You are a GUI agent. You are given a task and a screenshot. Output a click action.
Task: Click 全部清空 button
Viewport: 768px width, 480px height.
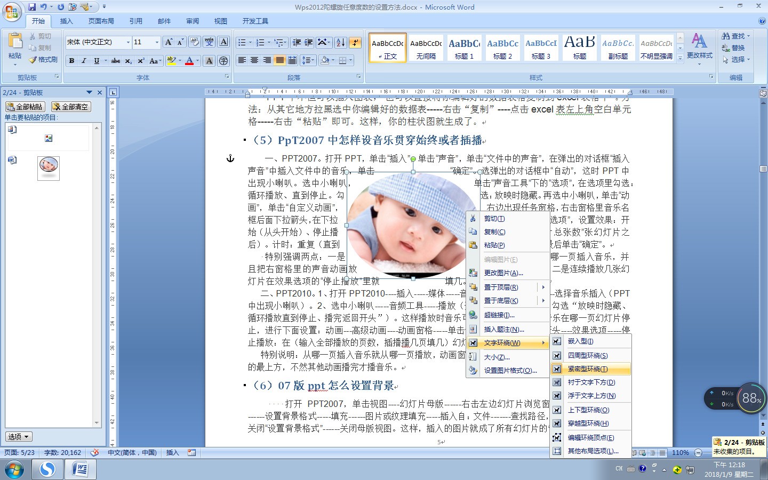tap(71, 107)
